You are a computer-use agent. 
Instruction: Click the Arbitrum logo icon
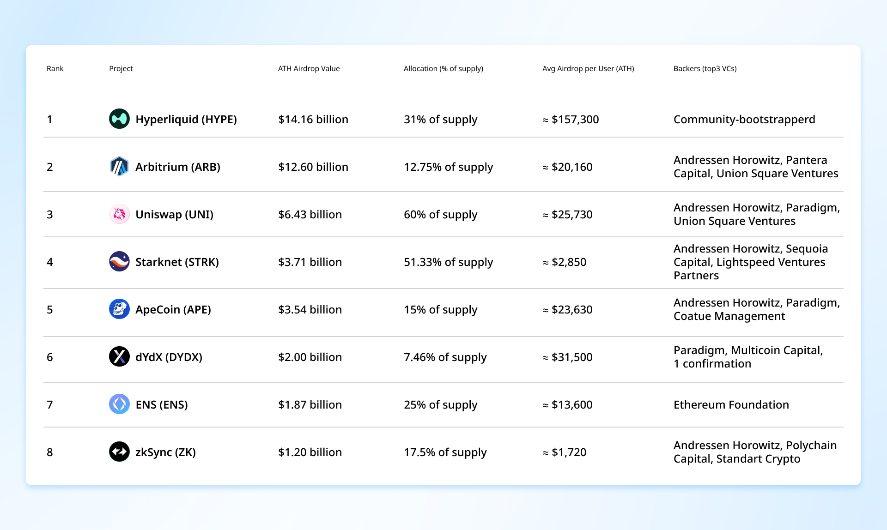[119, 167]
